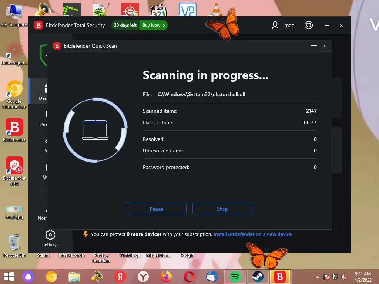Viewport: 379px width, 284px height.
Task: Click the Bitdefender Total Security logo icon
Action: 38,25
